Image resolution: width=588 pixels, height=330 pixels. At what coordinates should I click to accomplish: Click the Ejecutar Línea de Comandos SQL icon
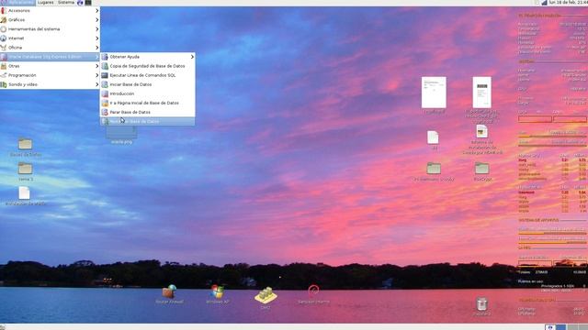coord(105,75)
